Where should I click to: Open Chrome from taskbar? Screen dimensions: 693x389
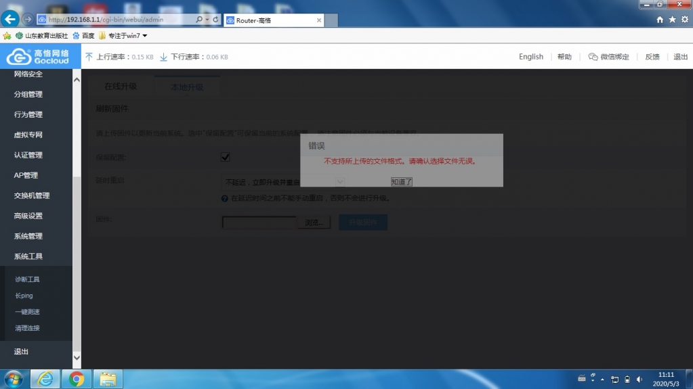(x=77, y=379)
